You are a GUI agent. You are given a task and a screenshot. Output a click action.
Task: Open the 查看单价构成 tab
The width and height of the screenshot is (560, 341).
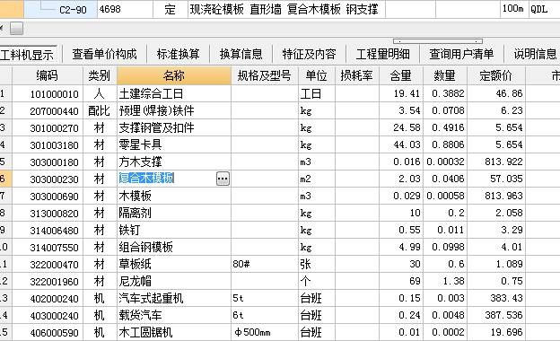pyautogui.click(x=104, y=54)
